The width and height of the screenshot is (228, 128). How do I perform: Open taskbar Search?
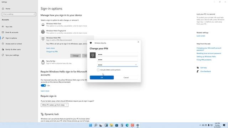click(96, 125)
